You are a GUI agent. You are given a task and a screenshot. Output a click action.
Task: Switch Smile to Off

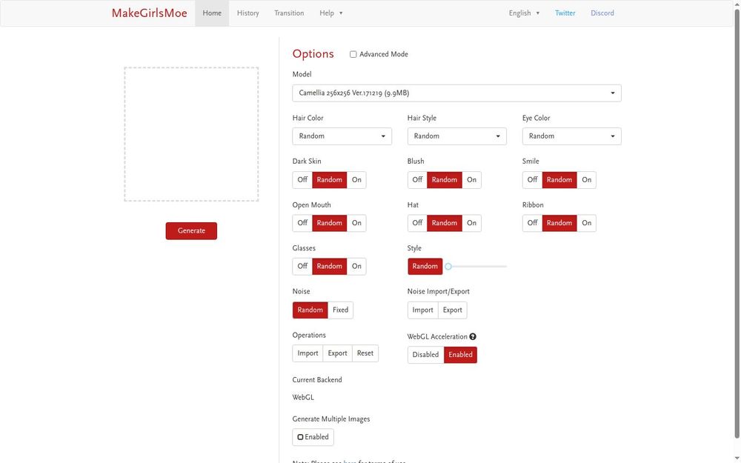[x=532, y=179]
